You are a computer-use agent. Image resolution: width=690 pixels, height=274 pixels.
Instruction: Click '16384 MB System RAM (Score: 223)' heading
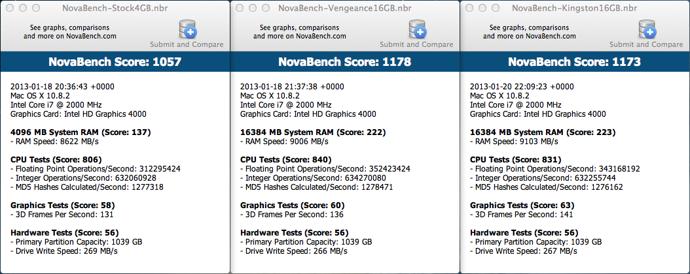pos(543,132)
